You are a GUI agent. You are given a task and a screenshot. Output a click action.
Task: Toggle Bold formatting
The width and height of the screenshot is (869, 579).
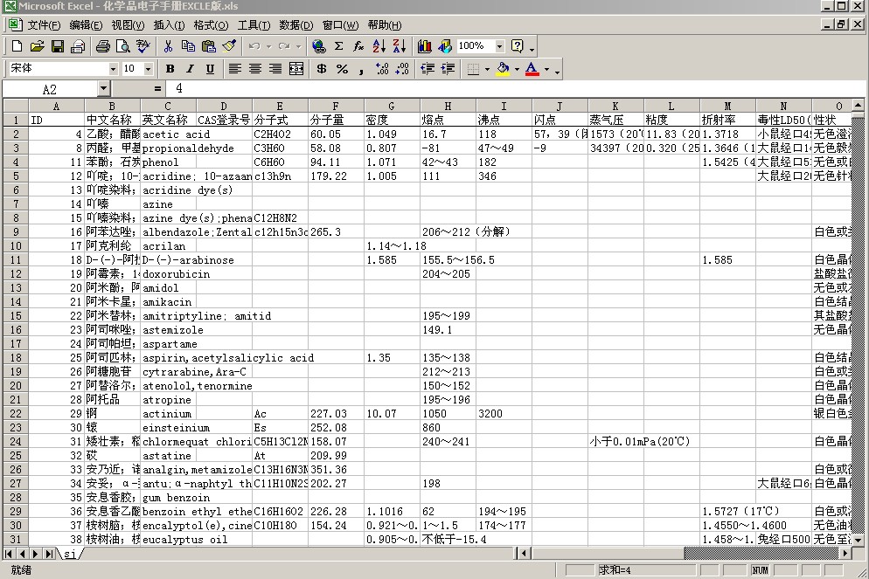click(x=170, y=69)
